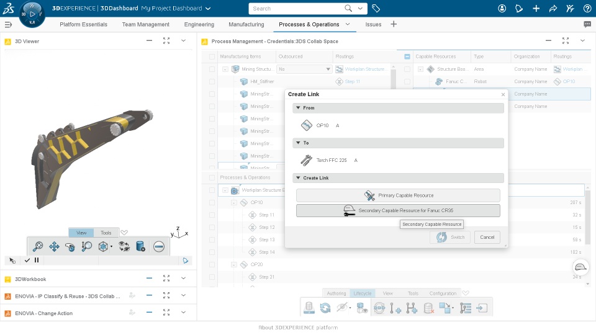Click the database cylinder viewer icon
This screenshot has width=596, height=335.
(141, 246)
